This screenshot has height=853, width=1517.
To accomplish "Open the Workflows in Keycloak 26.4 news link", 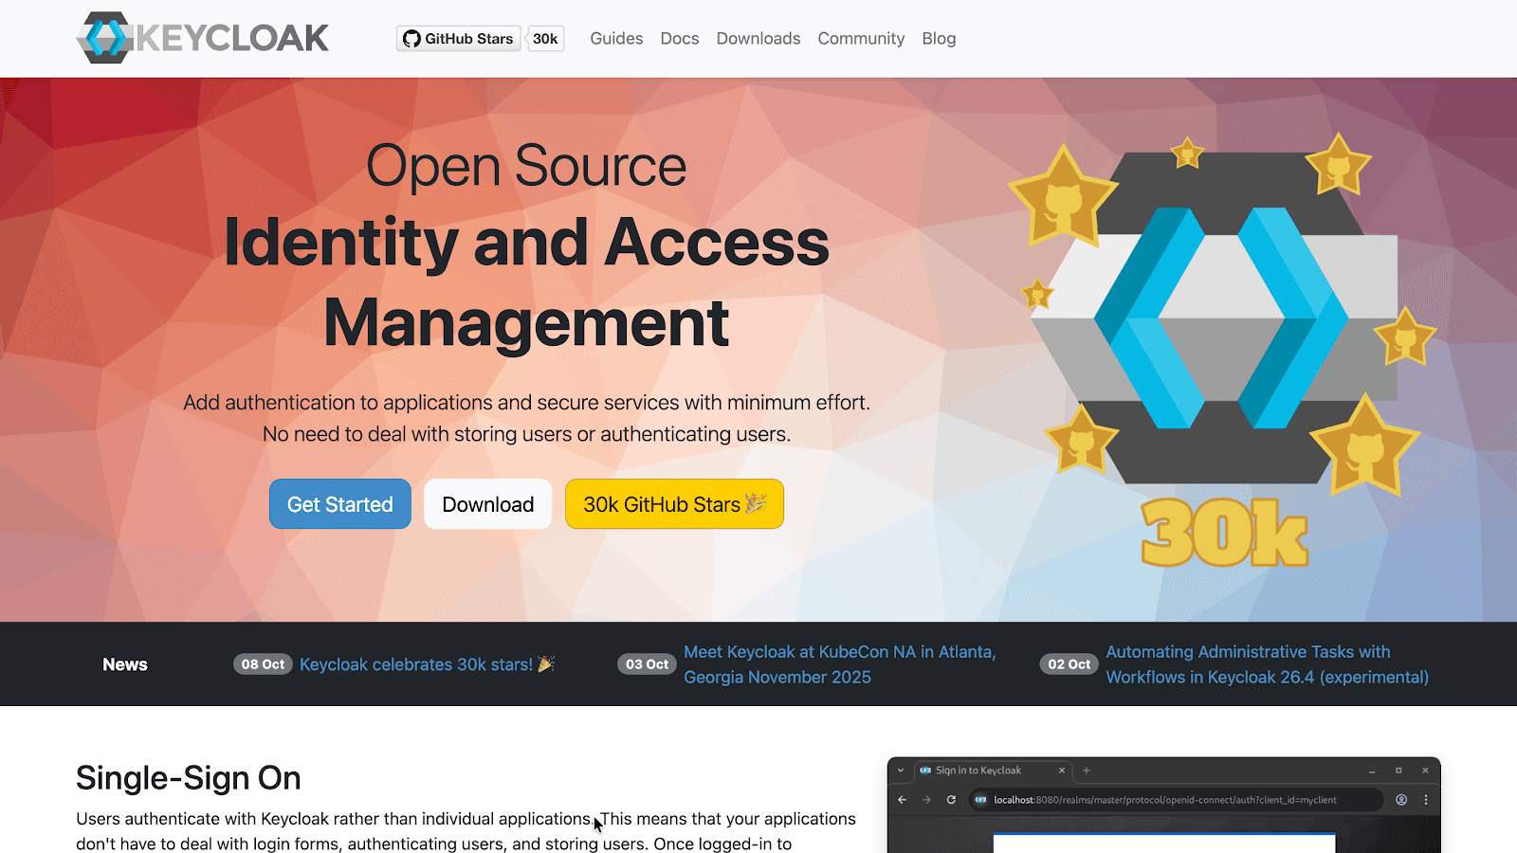I will pos(1268,664).
